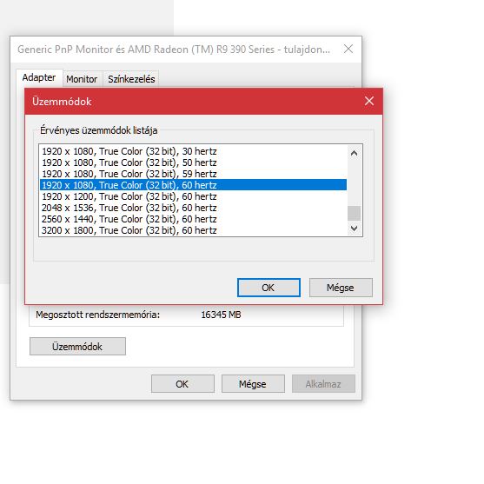484x484 pixels.
Task: Select 1920 x 1200 60 hertz mode
Action: tap(193, 196)
